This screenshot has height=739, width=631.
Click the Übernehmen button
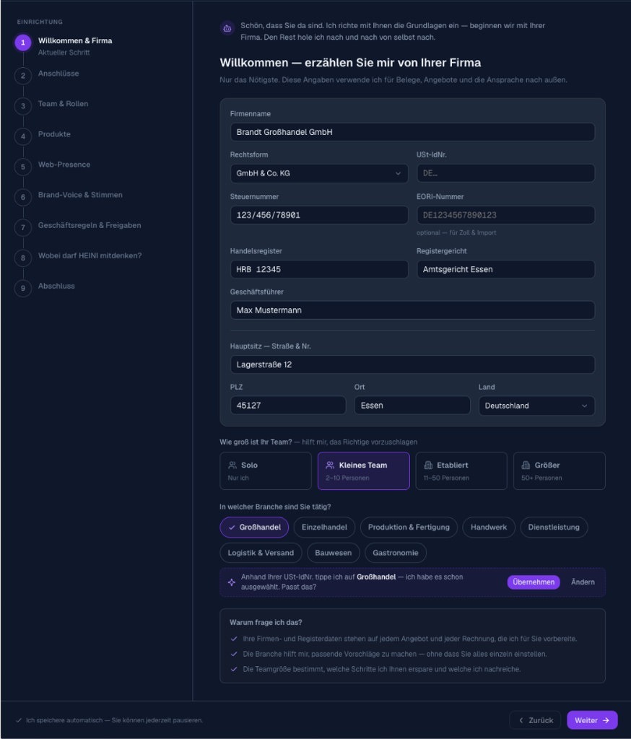pos(534,582)
